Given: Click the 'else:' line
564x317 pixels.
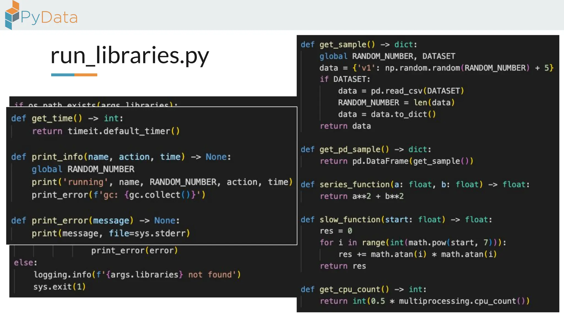Looking at the screenshot, I should (25, 263).
